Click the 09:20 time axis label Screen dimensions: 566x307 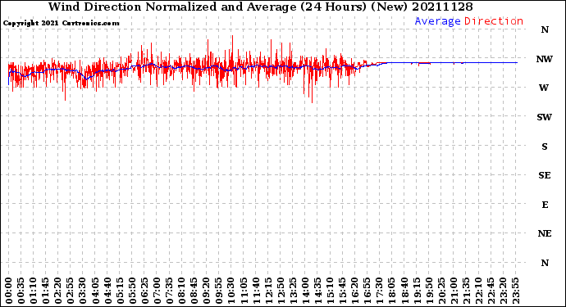pos(206,291)
